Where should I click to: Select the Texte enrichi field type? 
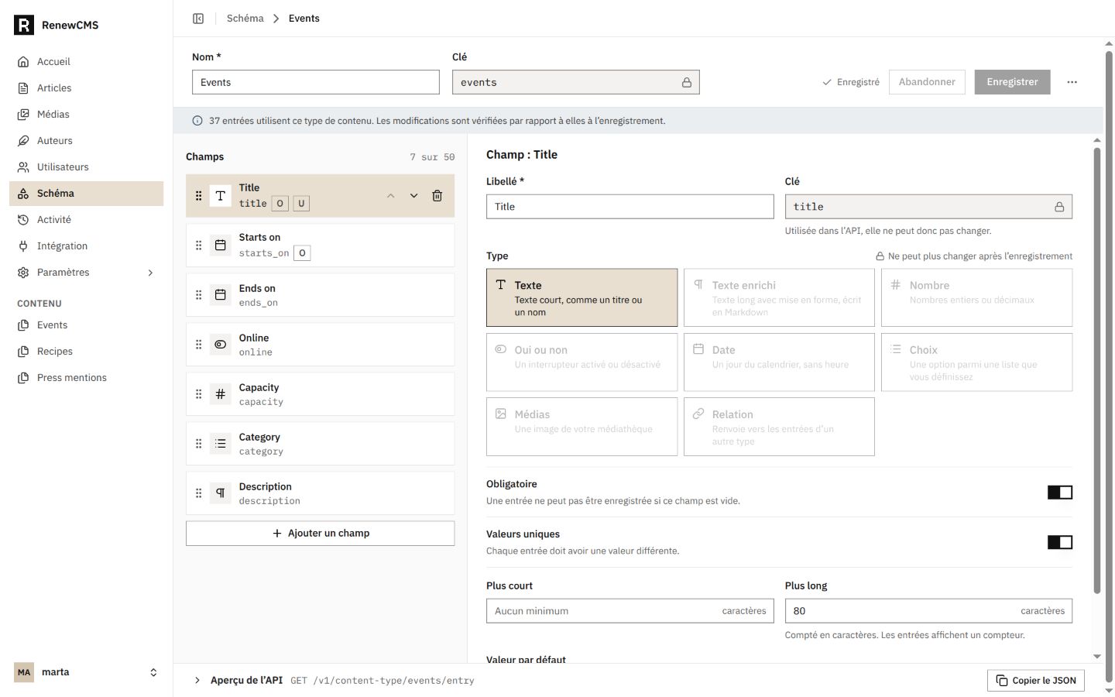779,297
